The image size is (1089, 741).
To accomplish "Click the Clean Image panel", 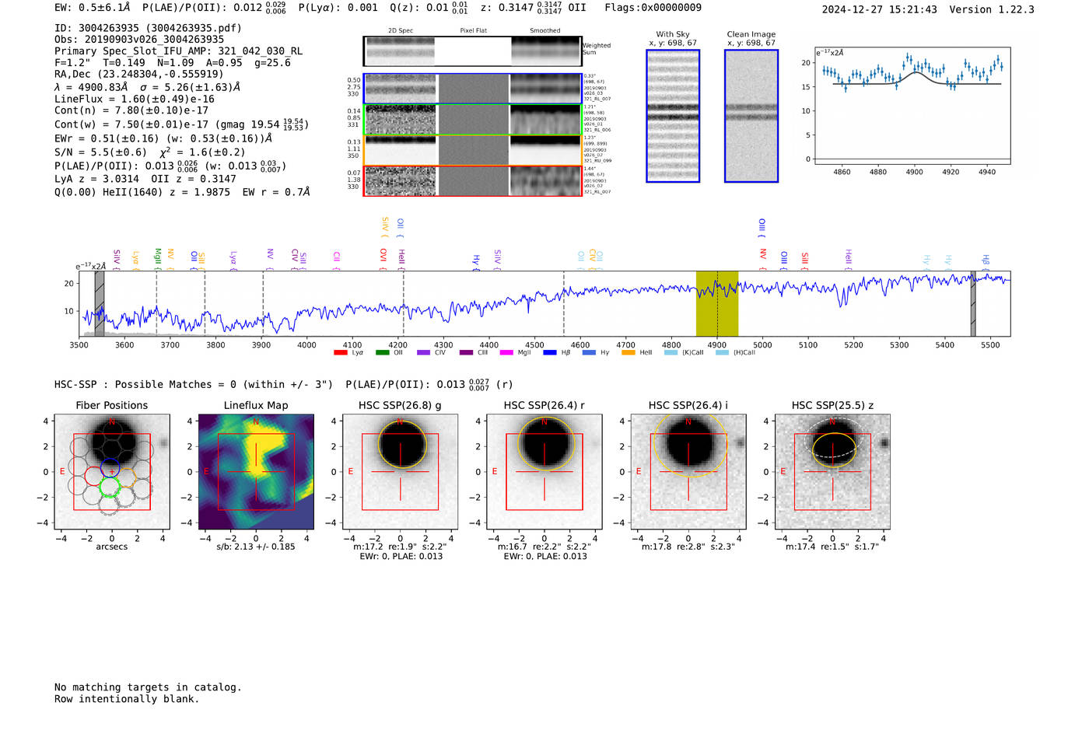I will 751,116.
